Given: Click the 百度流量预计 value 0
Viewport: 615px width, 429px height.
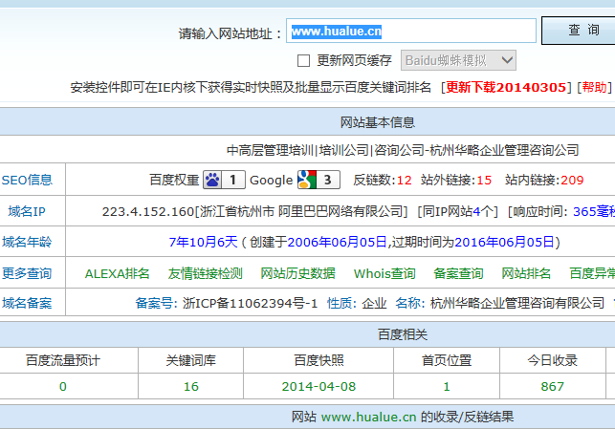Looking at the screenshot, I should point(63,387).
